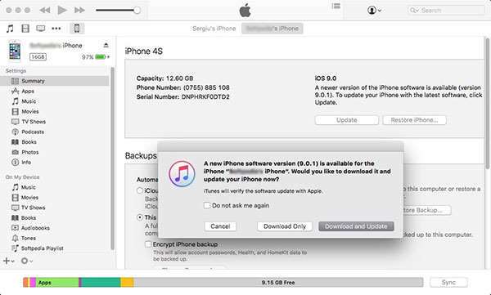Click the serial number DNPHRKF0DTD2

pyautogui.click(x=205, y=97)
